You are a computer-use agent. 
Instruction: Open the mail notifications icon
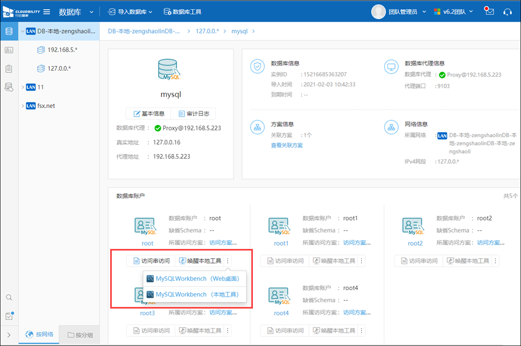tap(490, 11)
